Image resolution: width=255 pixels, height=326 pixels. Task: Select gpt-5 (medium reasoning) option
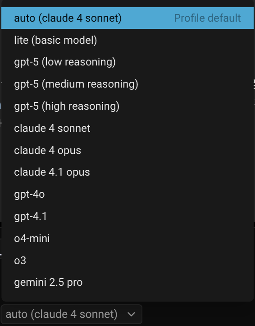(x=127, y=84)
